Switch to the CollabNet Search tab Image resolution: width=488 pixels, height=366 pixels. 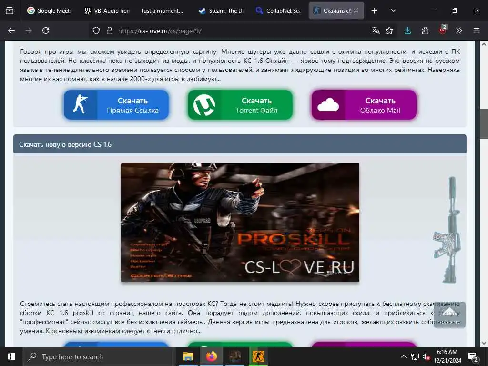[x=278, y=10]
